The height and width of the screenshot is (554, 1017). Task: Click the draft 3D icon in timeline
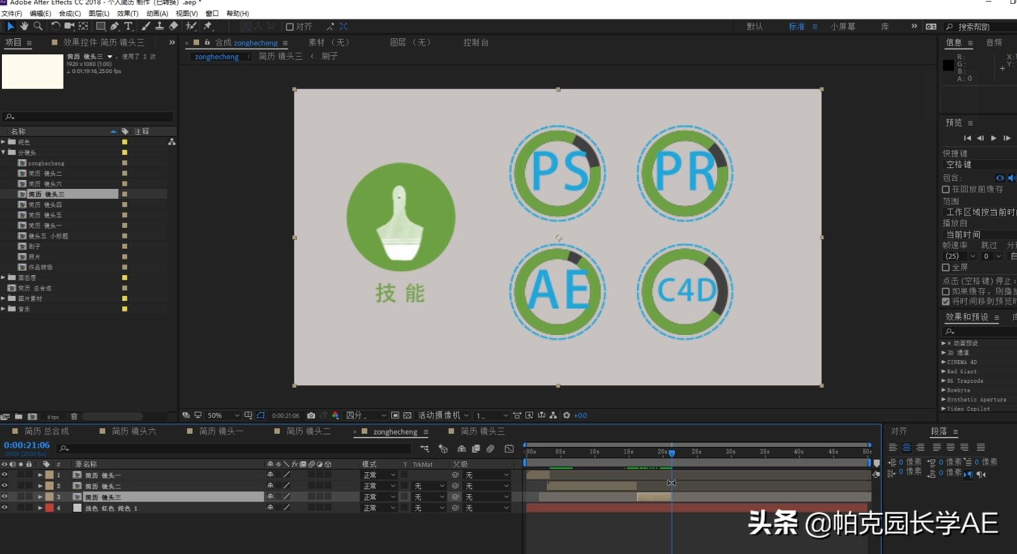click(443, 449)
